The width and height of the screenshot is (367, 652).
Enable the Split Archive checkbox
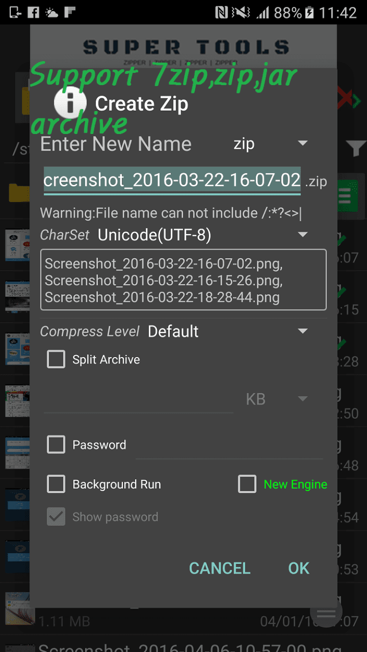coord(56,360)
